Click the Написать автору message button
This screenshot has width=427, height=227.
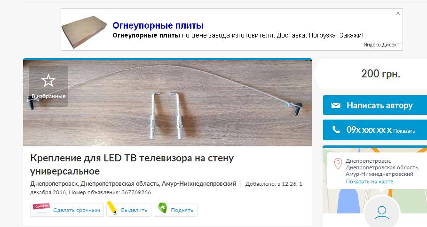[375, 105]
